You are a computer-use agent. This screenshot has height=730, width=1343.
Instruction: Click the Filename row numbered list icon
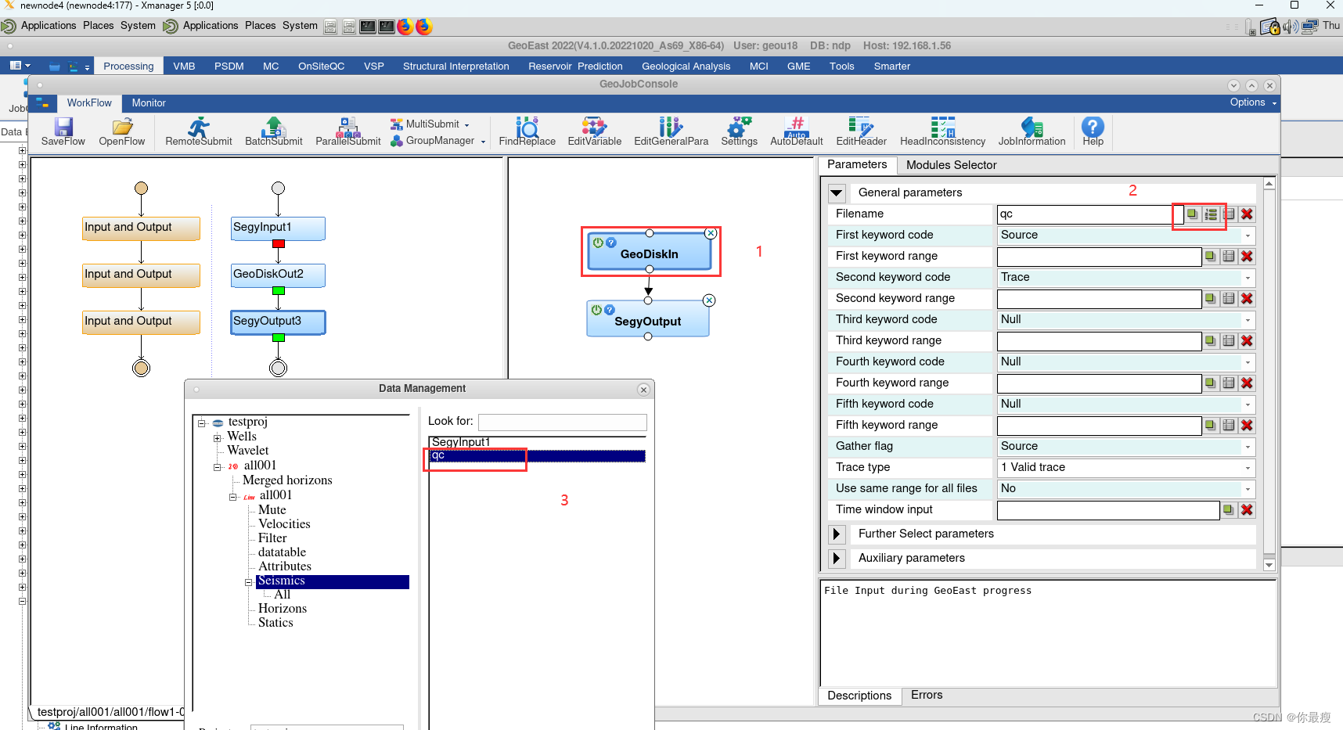[x=1211, y=214]
